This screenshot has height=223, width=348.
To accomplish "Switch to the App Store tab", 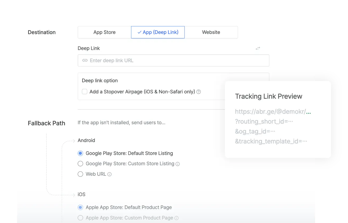I will [104, 32].
